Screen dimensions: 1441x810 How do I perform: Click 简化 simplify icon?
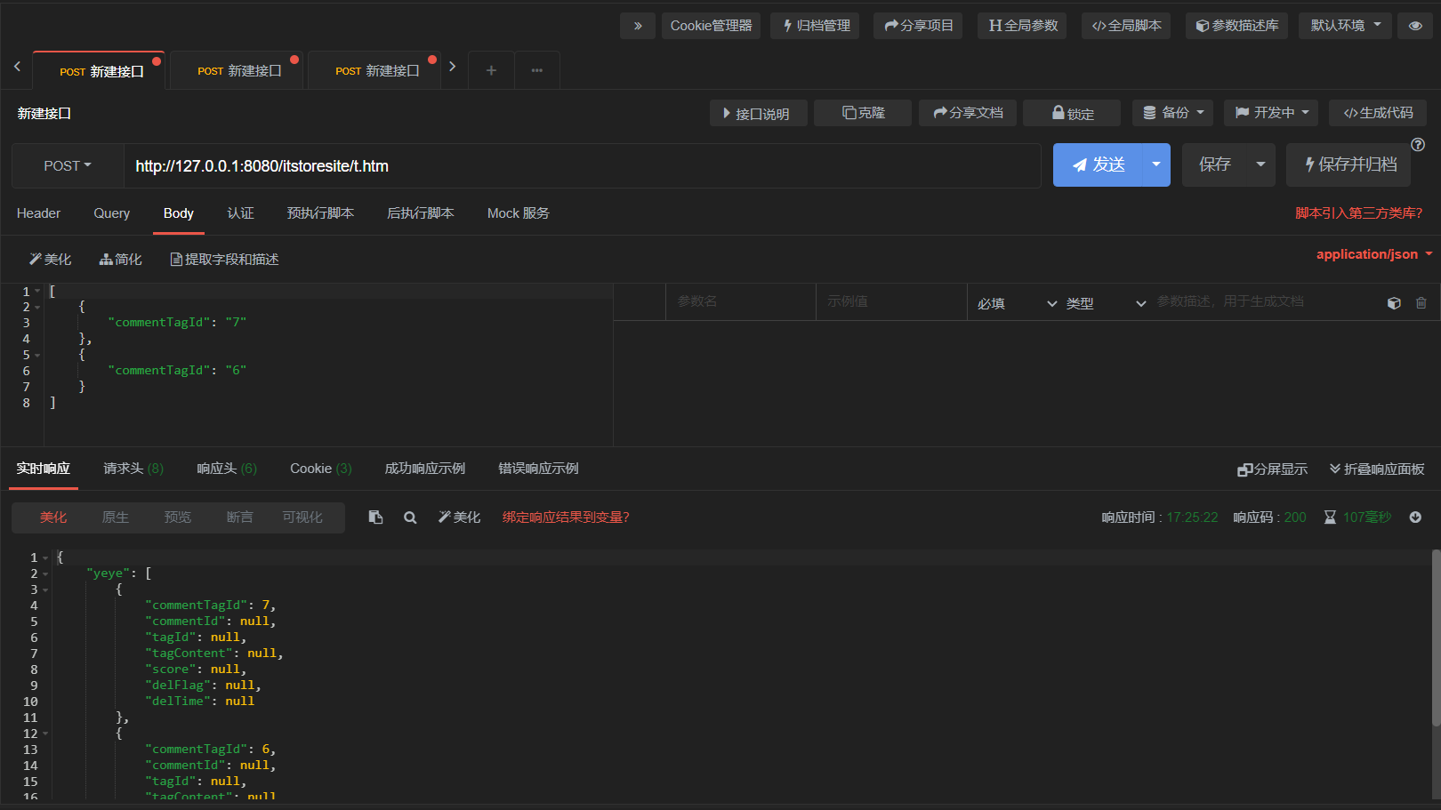[x=120, y=259]
